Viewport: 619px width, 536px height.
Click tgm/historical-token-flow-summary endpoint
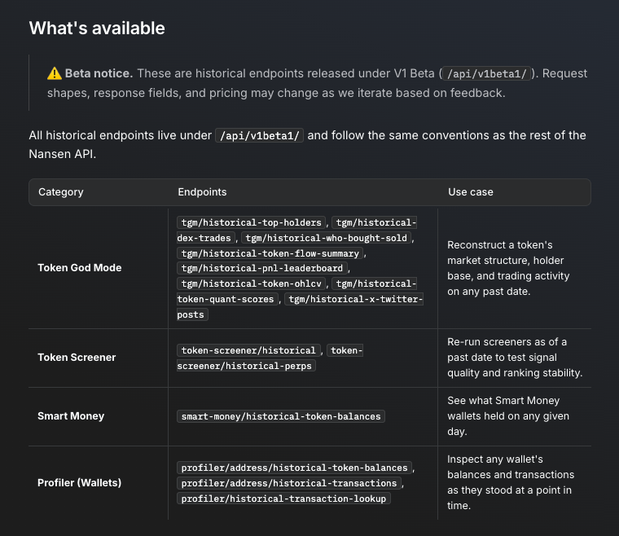tap(270, 253)
